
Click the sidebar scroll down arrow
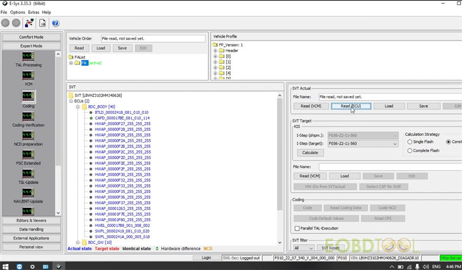pyautogui.click(x=58, y=213)
